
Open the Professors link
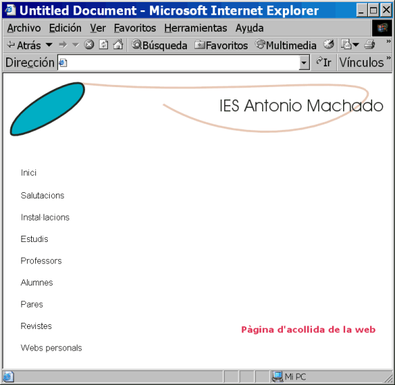tap(41, 261)
